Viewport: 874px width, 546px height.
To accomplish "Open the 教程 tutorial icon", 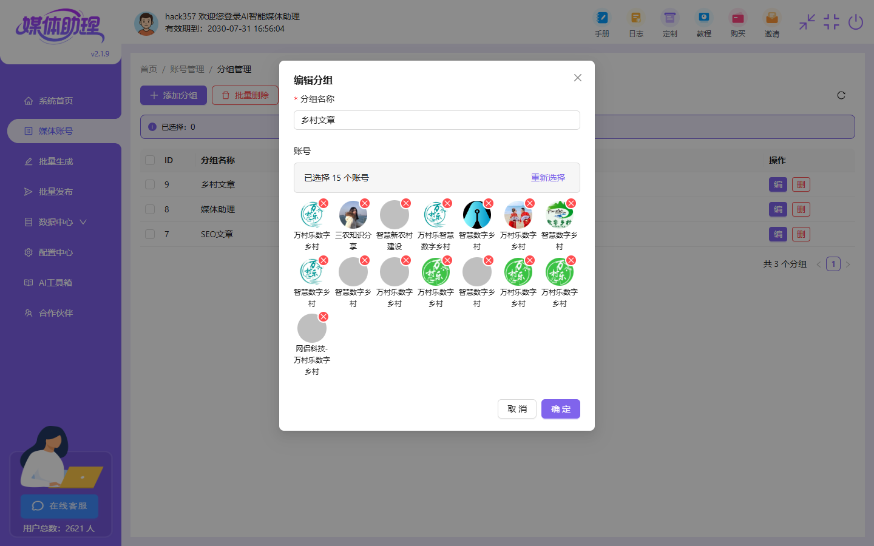I will point(703,18).
